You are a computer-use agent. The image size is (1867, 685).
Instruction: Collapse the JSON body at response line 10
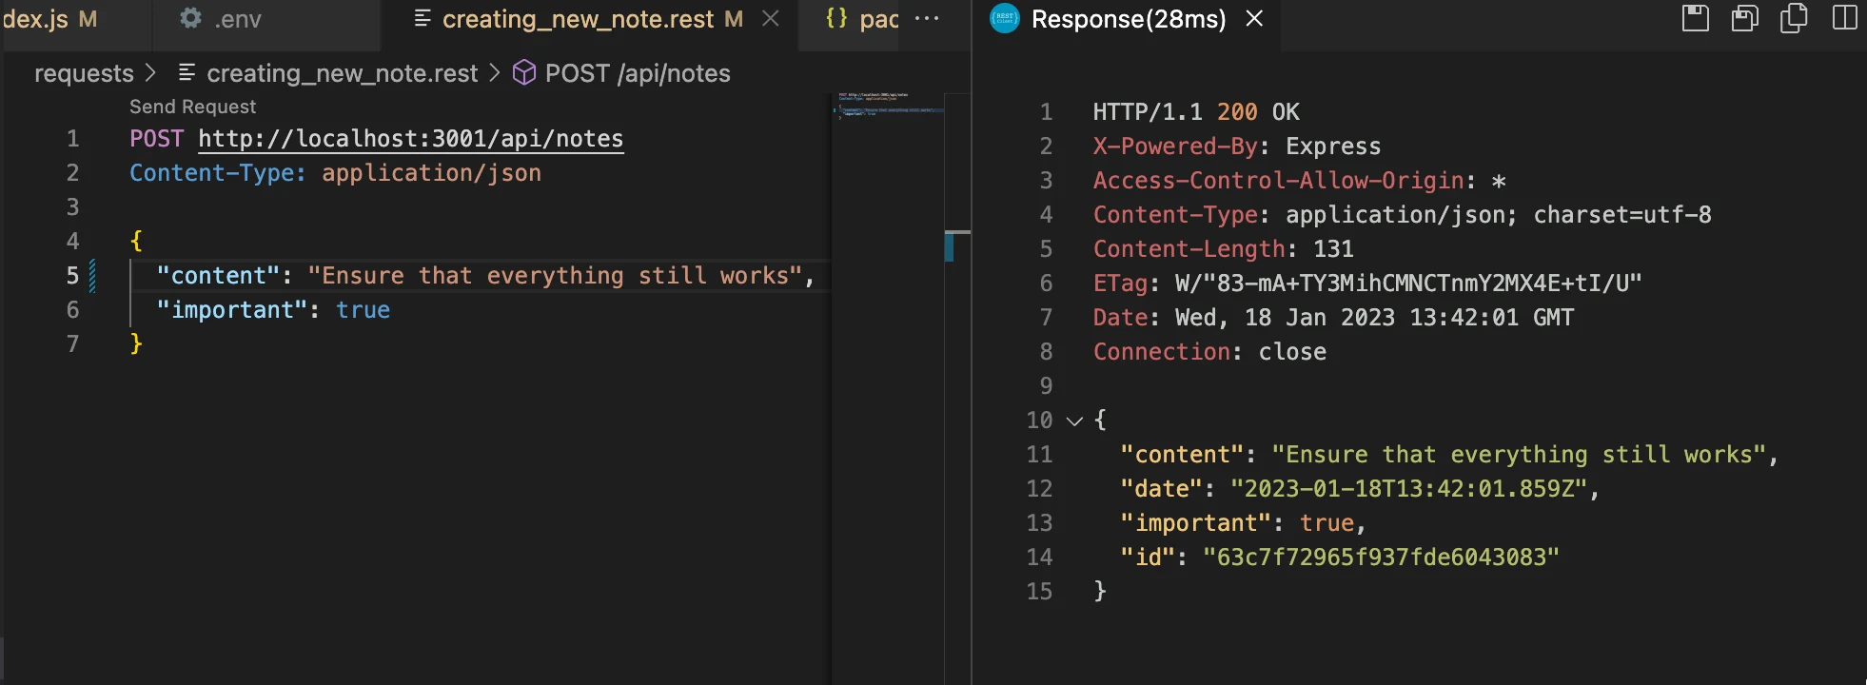pos(1074,421)
